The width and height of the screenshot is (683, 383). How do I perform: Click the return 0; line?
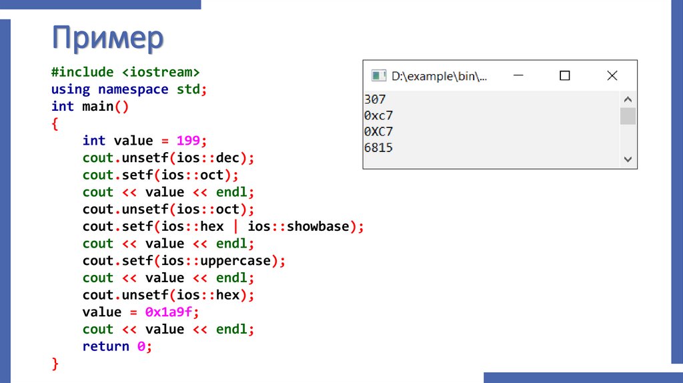pos(117,347)
